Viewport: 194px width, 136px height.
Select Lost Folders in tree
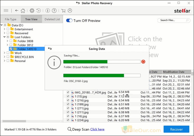coord(22,37)
